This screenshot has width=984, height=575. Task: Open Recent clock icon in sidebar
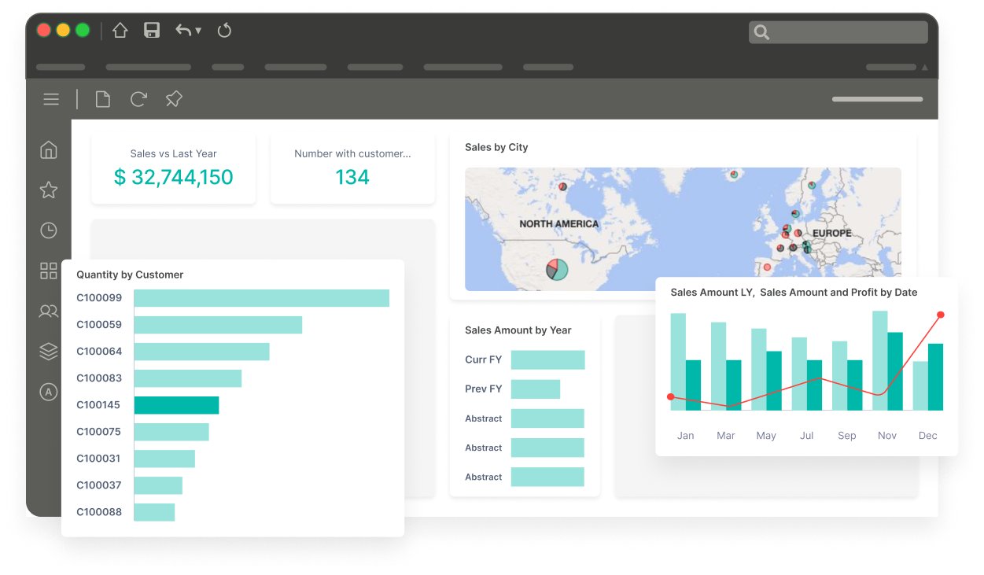pyautogui.click(x=49, y=230)
